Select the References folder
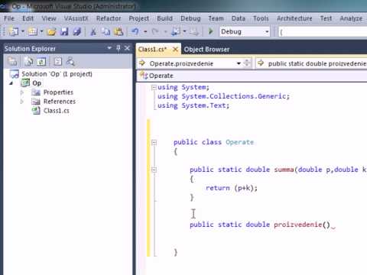The width and height of the screenshot is (367, 275). (x=60, y=102)
